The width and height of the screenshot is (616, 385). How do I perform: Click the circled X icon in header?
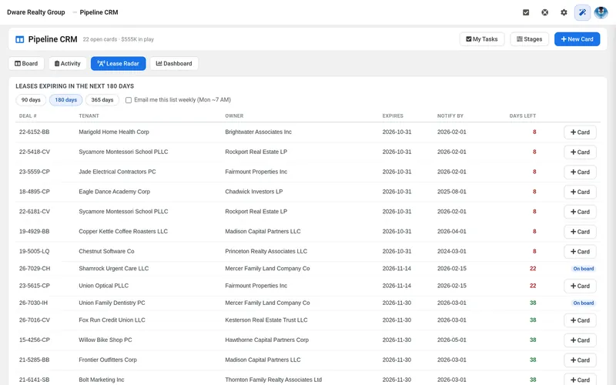tap(544, 12)
